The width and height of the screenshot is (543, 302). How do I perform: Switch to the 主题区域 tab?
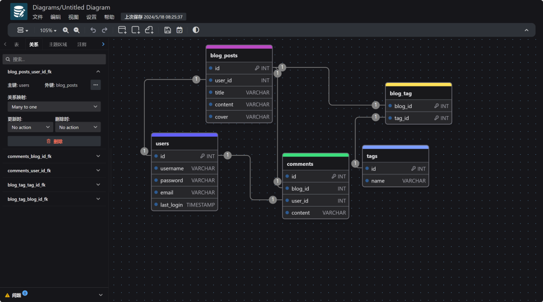point(58,44)
